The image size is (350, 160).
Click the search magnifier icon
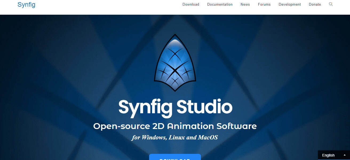tap(331, 4)
